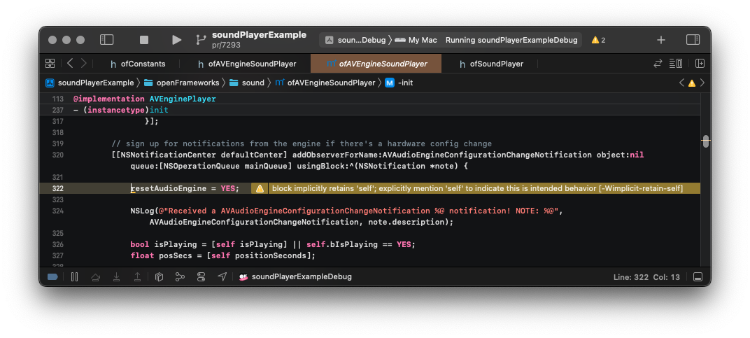Jump to the next issue

coord(702,83)
